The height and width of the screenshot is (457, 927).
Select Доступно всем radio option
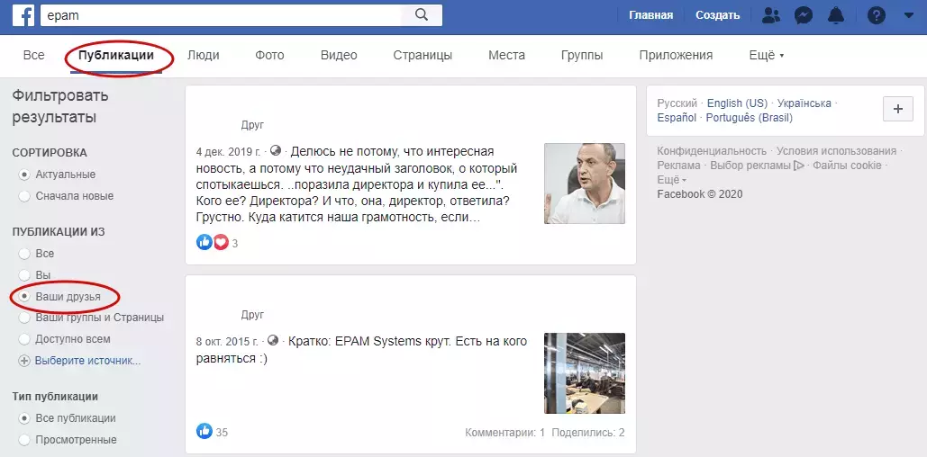point(65,339)
